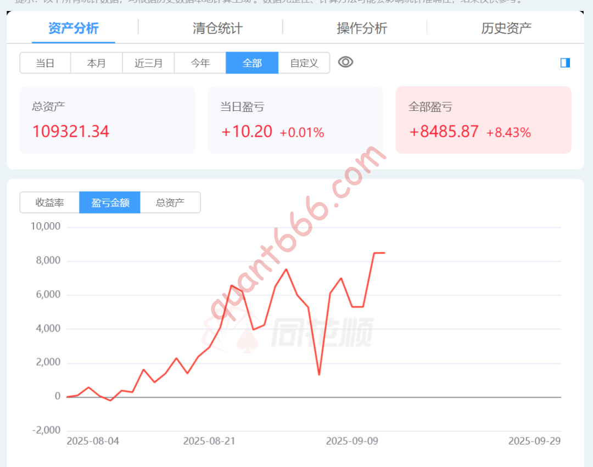
Task: Select the 全部 range option
Action: (x=252, y=63)
